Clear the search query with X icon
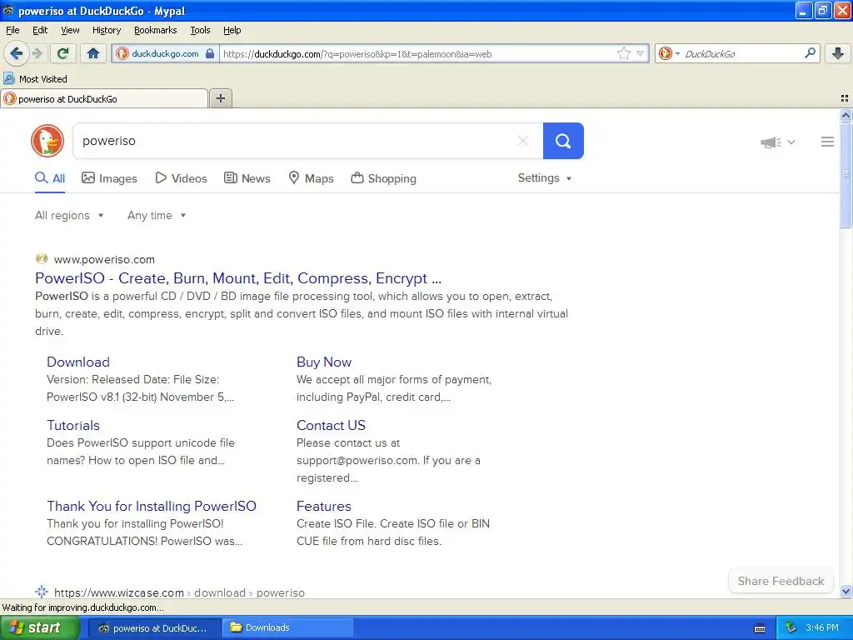 click(523, 141)
